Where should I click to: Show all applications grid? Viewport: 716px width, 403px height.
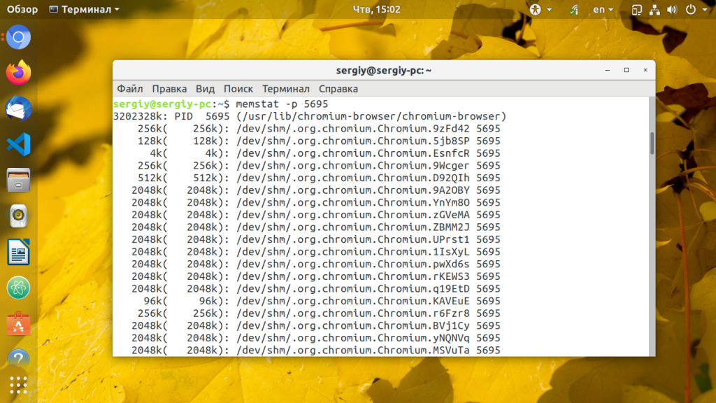click(18, 386)
